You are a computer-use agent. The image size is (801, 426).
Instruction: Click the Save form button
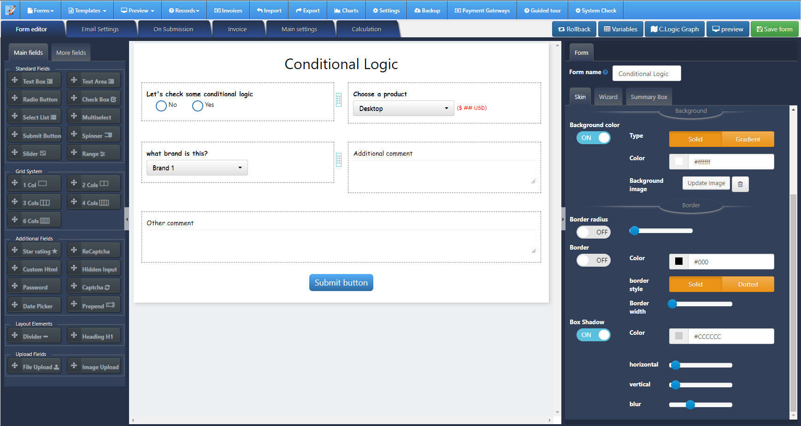[774, 29]
